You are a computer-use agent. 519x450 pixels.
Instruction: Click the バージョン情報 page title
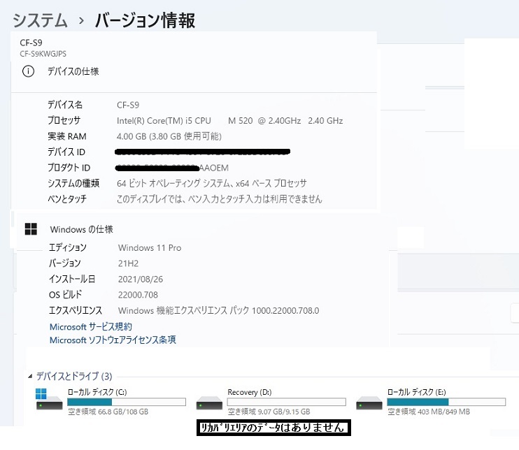pos(145,20)
